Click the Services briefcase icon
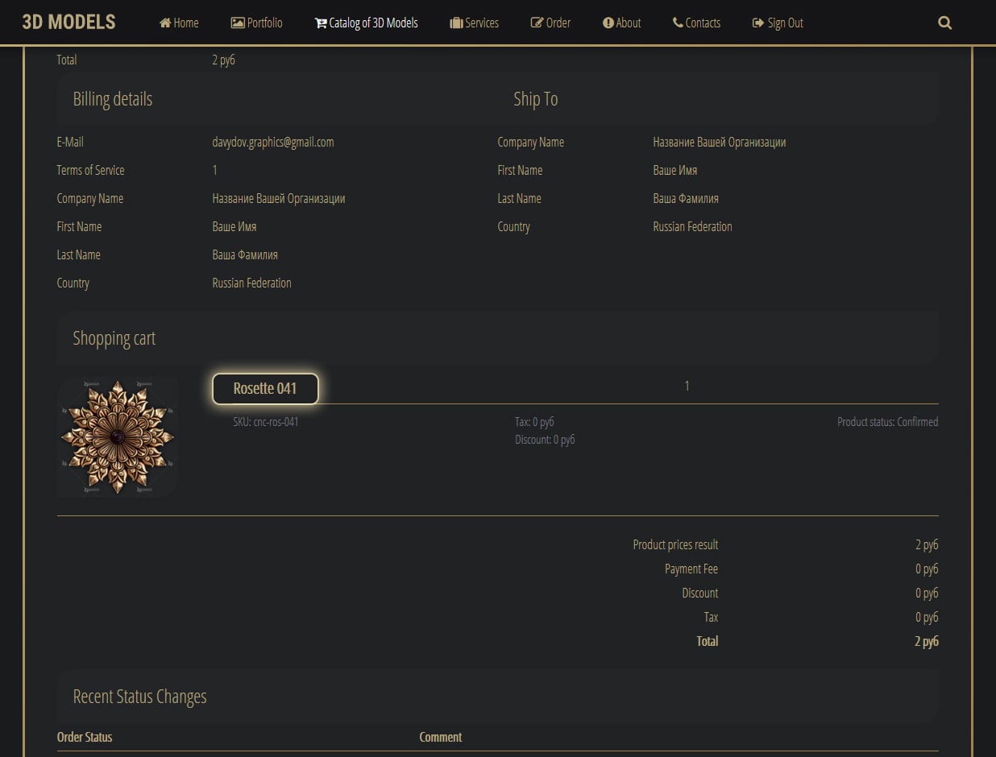996x757 pixels. 456,23
